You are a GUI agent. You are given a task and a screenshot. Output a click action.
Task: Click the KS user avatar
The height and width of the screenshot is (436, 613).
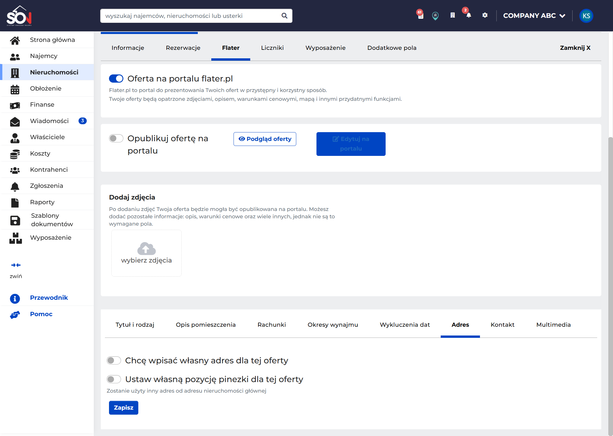pyautogui.click(x=586, y=16)
